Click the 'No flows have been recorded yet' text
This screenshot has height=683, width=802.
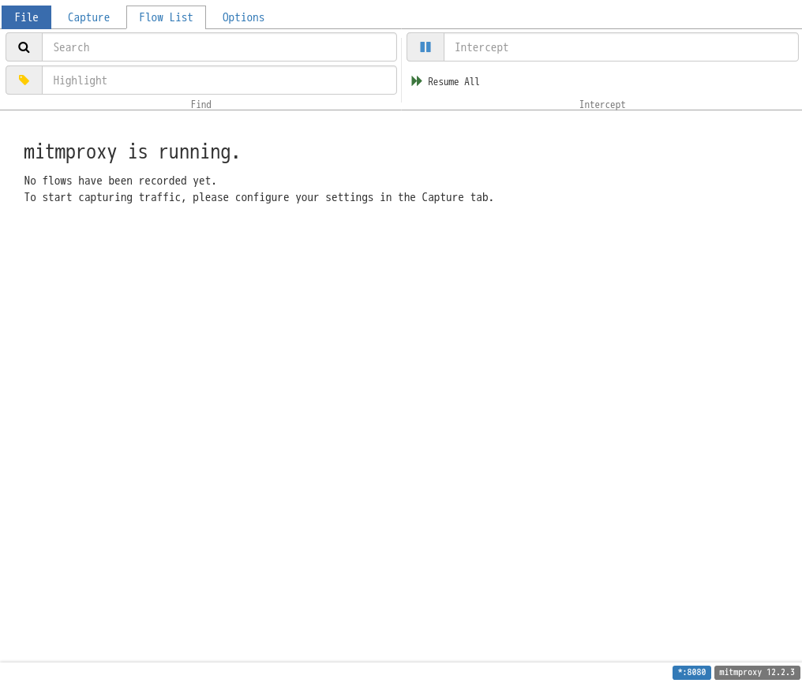[120, 181]
